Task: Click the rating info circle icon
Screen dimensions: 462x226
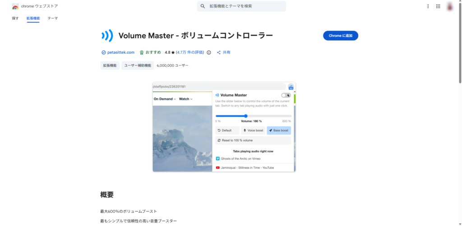Action: coord(208,52)
